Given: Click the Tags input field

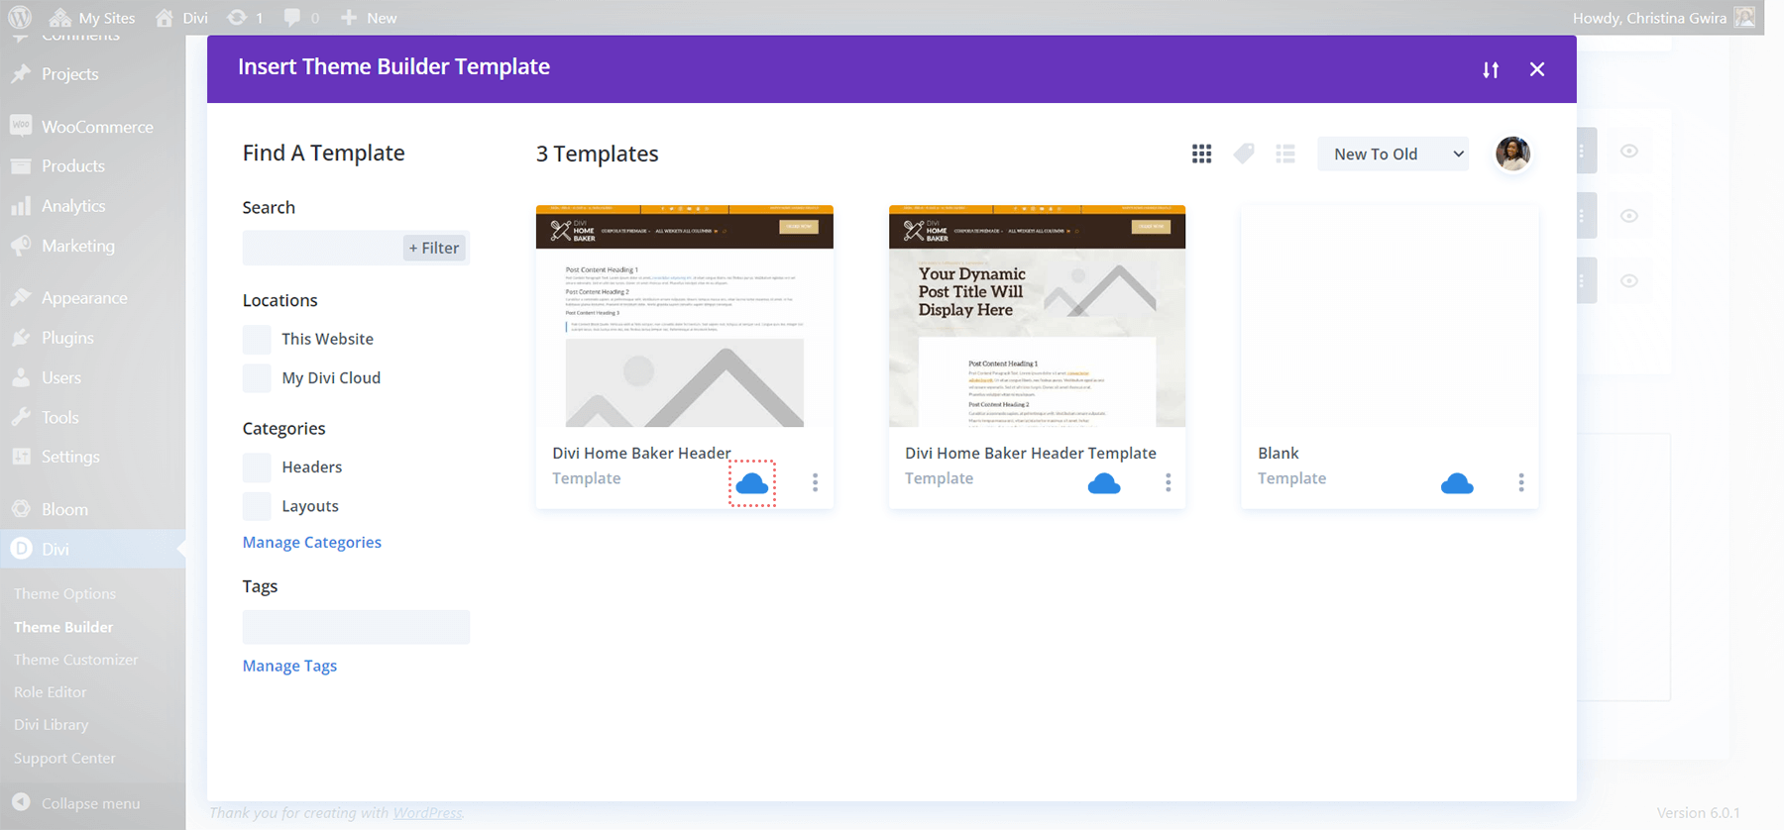Looking at the screenshot, I should coord(356,627).
